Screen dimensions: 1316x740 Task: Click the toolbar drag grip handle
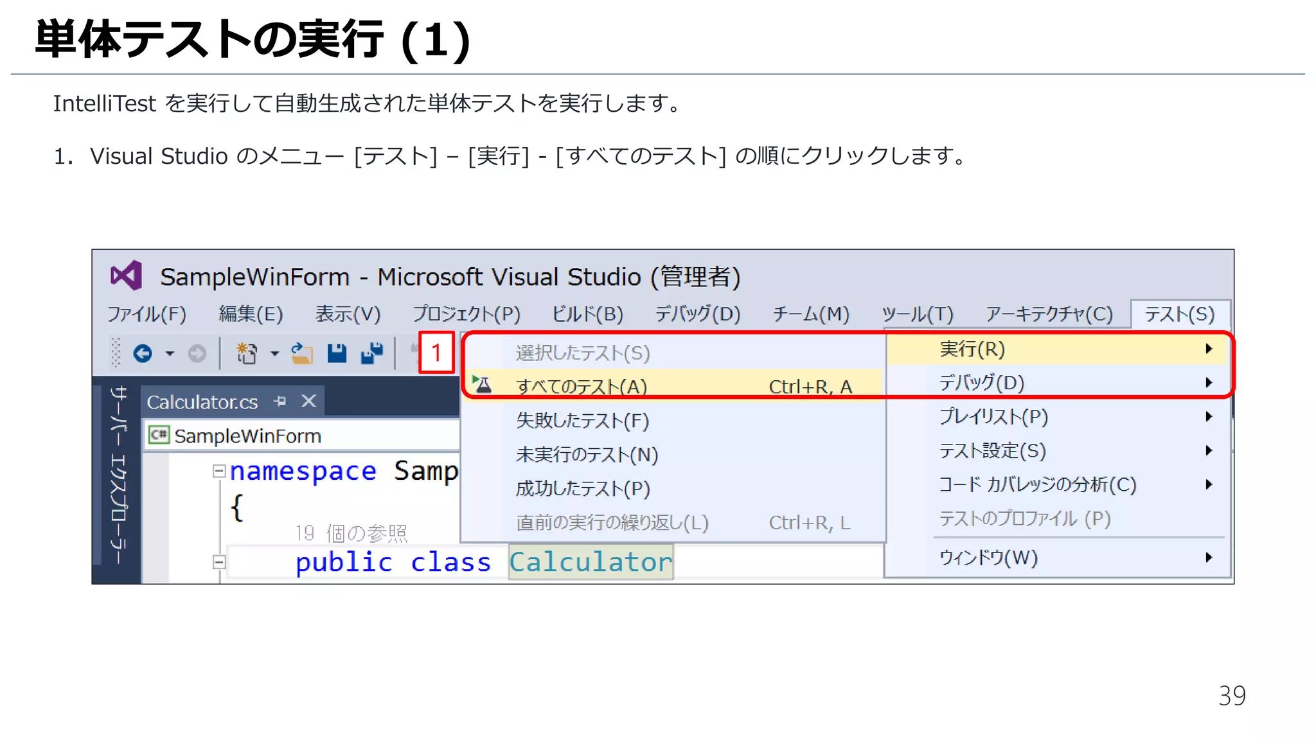click(116, 353)
